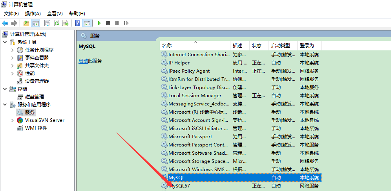The image size is (391, 191).
Task: Select Microsoft Storage Spaces service
Action: click(241, 161)
